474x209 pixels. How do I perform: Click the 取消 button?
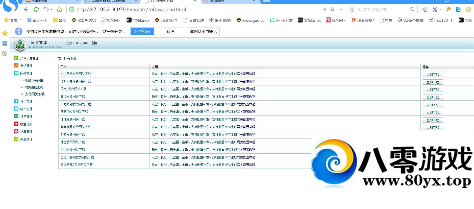point(170,31)
